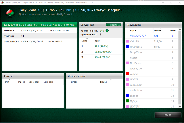Click the '$42' prize pool value
The image size is (184, 123).
(x=102, y=31)
